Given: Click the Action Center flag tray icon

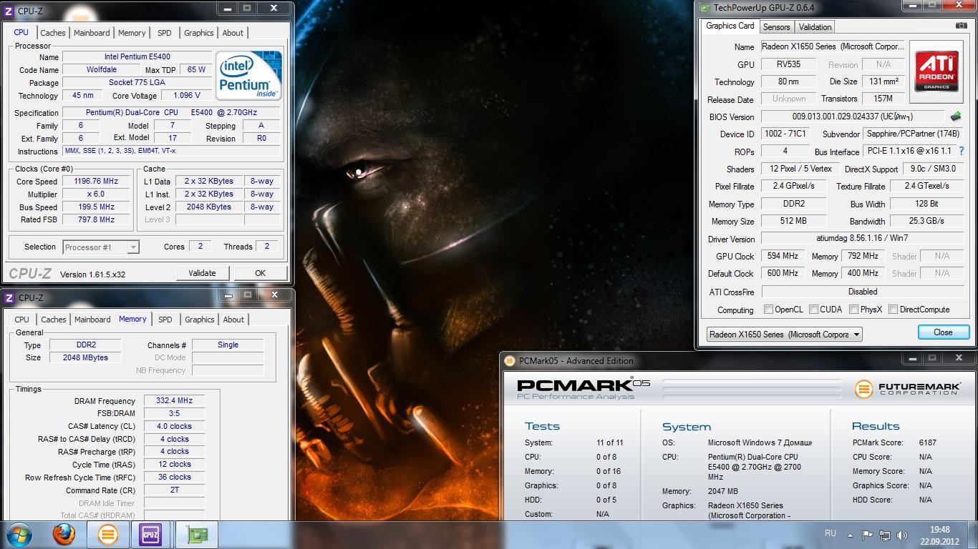Looking at the screenshot, I should [x=867, y=535].
